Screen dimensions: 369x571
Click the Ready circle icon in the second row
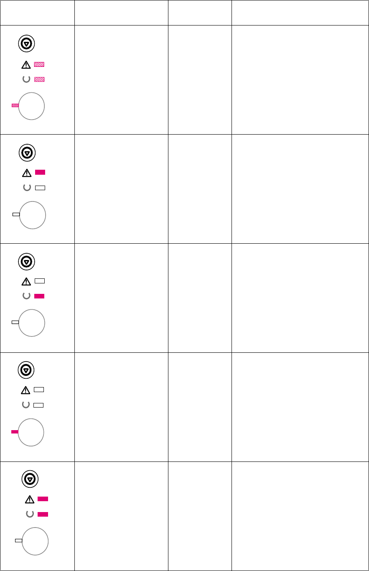pos(27,188)
